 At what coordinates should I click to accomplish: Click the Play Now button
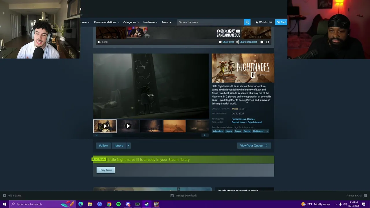coord(106,170)
